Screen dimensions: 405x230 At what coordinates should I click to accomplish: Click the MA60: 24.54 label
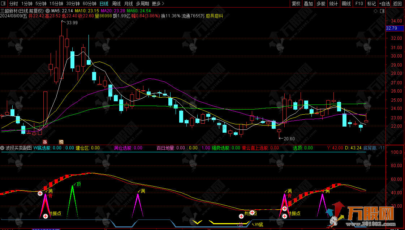tap(139, 11)
